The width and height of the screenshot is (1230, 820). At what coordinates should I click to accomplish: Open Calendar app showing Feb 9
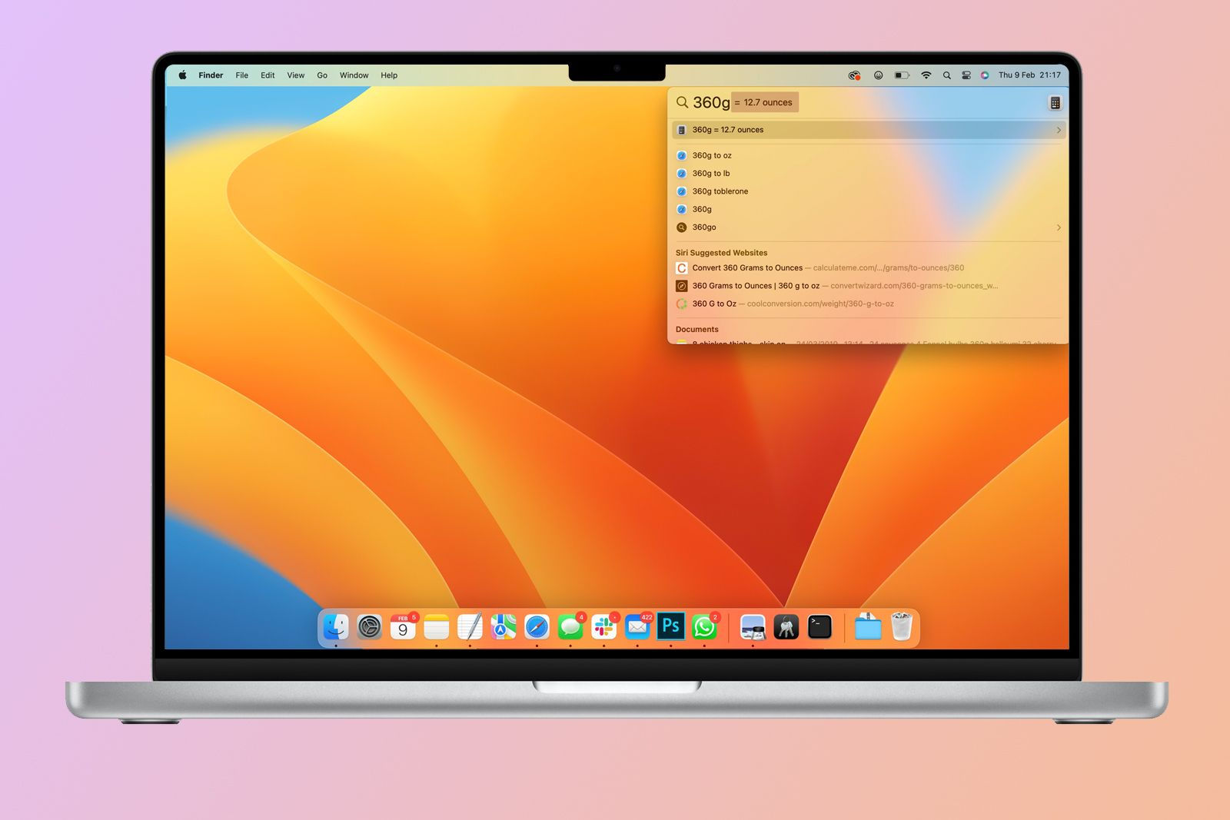click(x=403, y=627)
